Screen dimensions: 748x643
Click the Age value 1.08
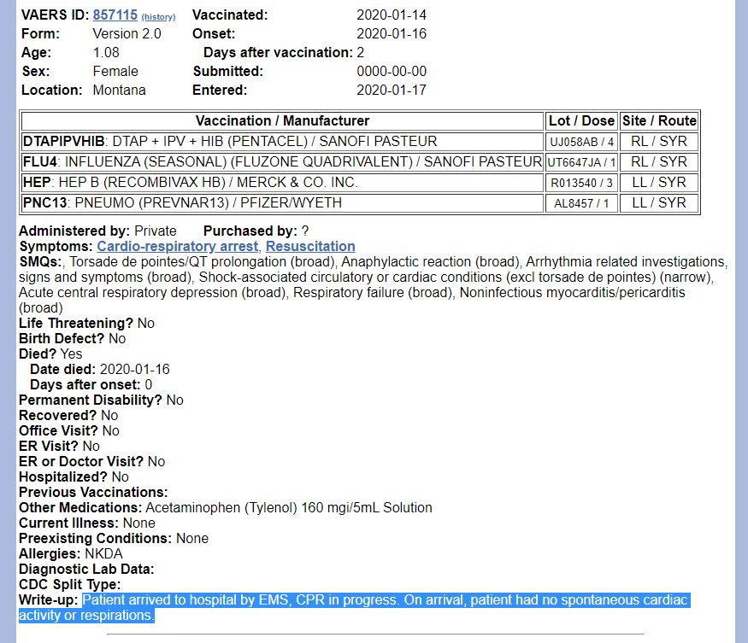[x=106, y=52]
